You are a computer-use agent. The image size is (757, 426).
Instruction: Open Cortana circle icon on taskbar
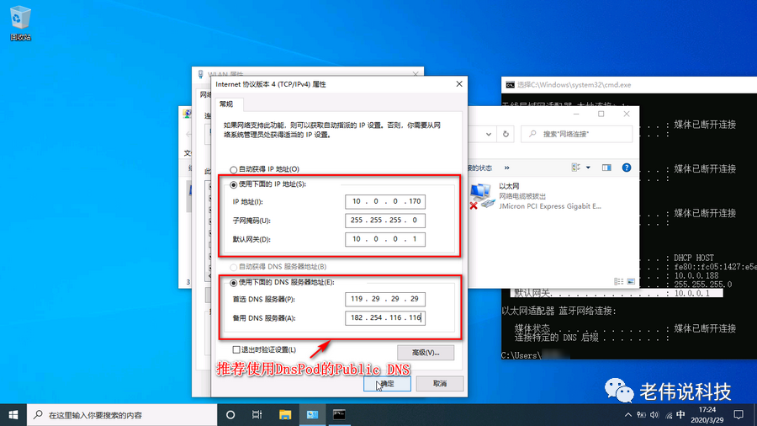(x=230, y=415)
